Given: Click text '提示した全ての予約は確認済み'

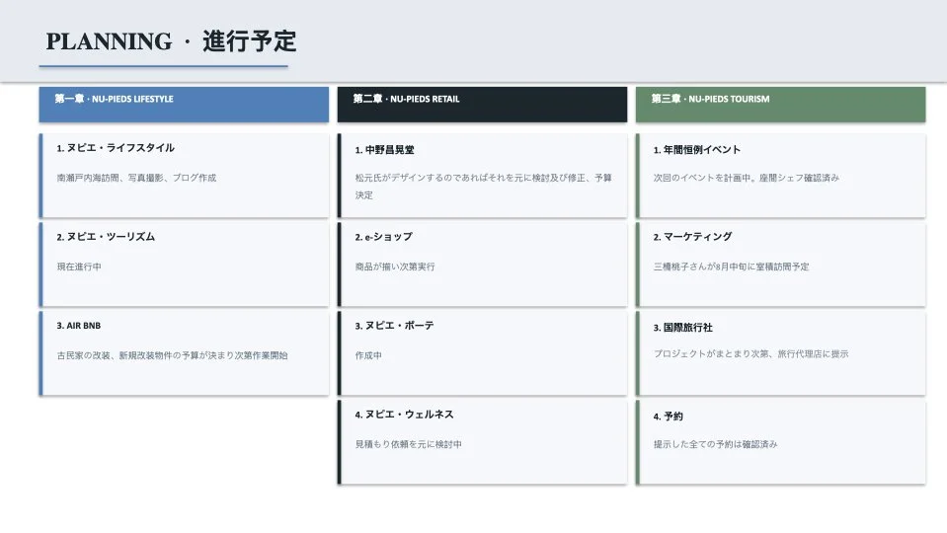Looking at the screenshot, I should coord(715,444).
